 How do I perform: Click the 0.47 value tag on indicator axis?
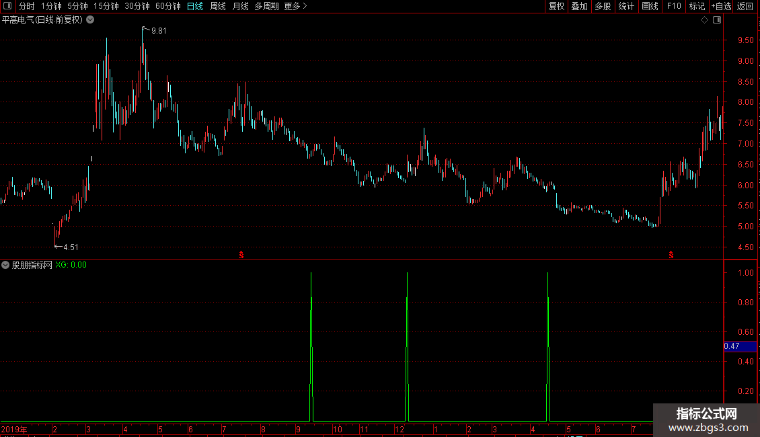tap(740, 346)
